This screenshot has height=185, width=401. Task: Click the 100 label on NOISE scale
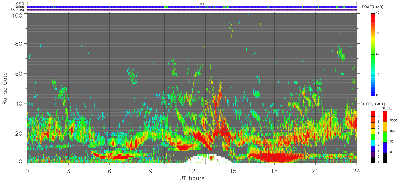(392, 142)
